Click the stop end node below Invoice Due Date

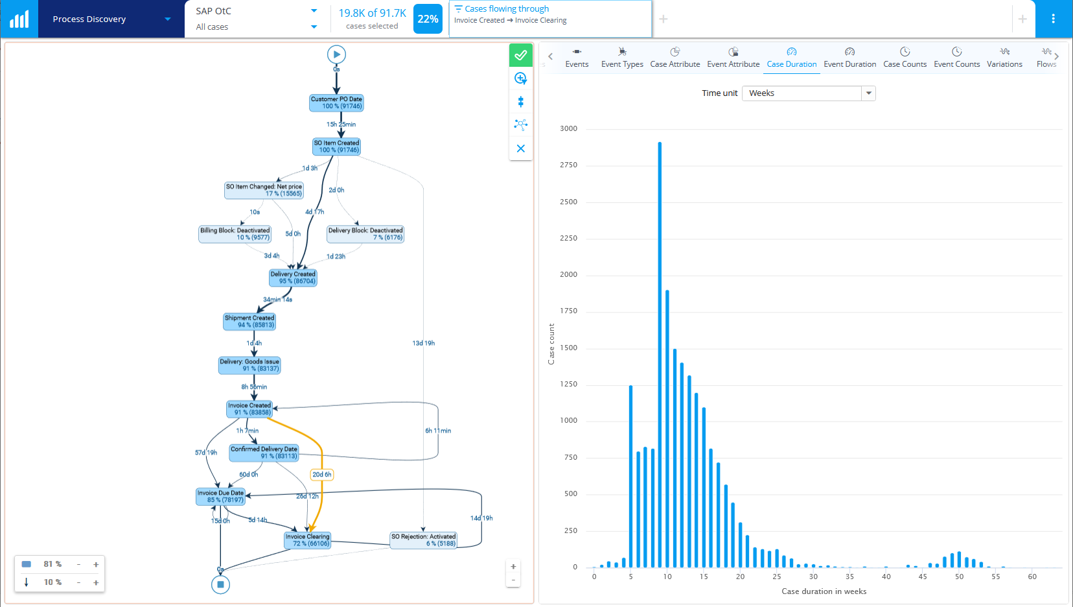coord(220,584)
